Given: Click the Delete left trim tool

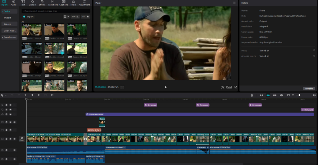Looking at the screenshot, I should pos(32,95).
